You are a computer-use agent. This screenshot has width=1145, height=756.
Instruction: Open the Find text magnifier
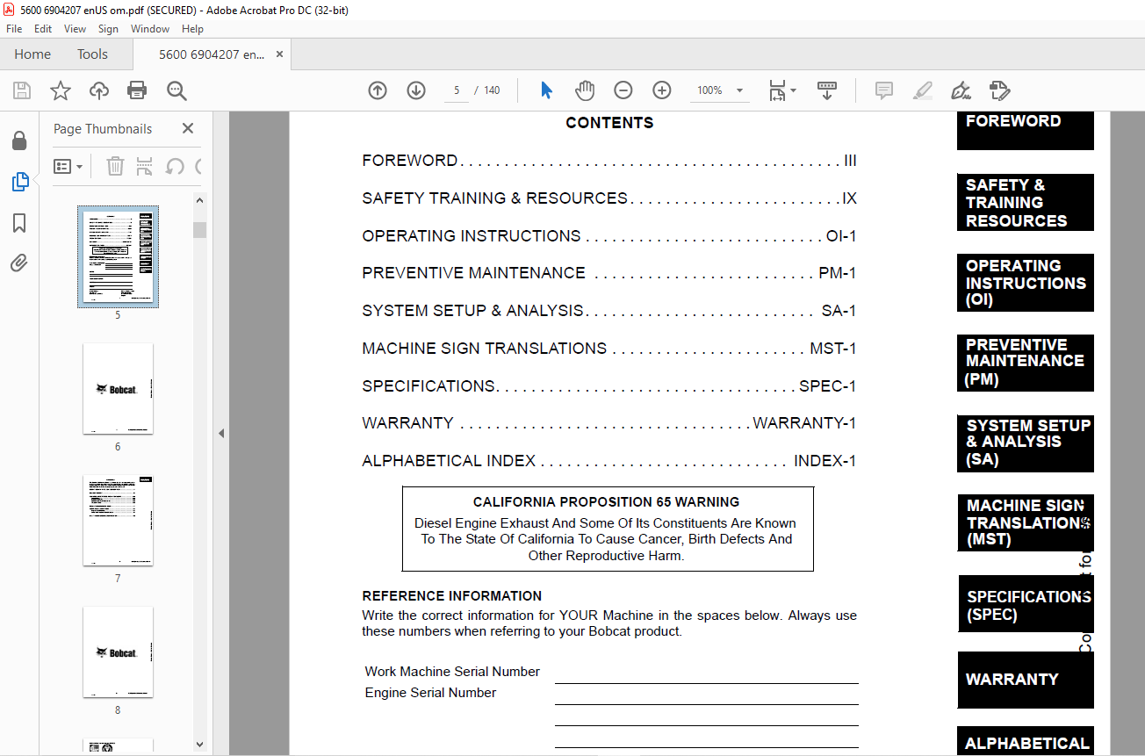pos(176,90)
